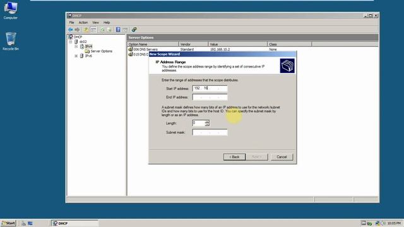Open the Help menu
Viewport: 404px width, 227px height.
(107, 23)
